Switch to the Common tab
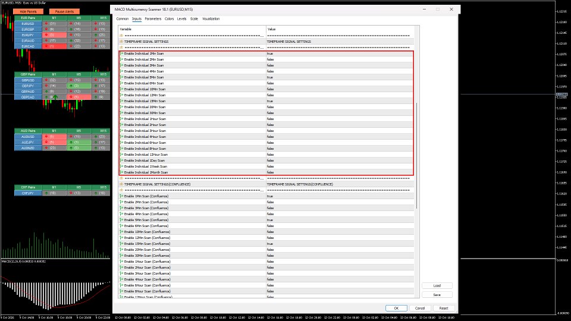Screen dimensions: 571x321 123,19
